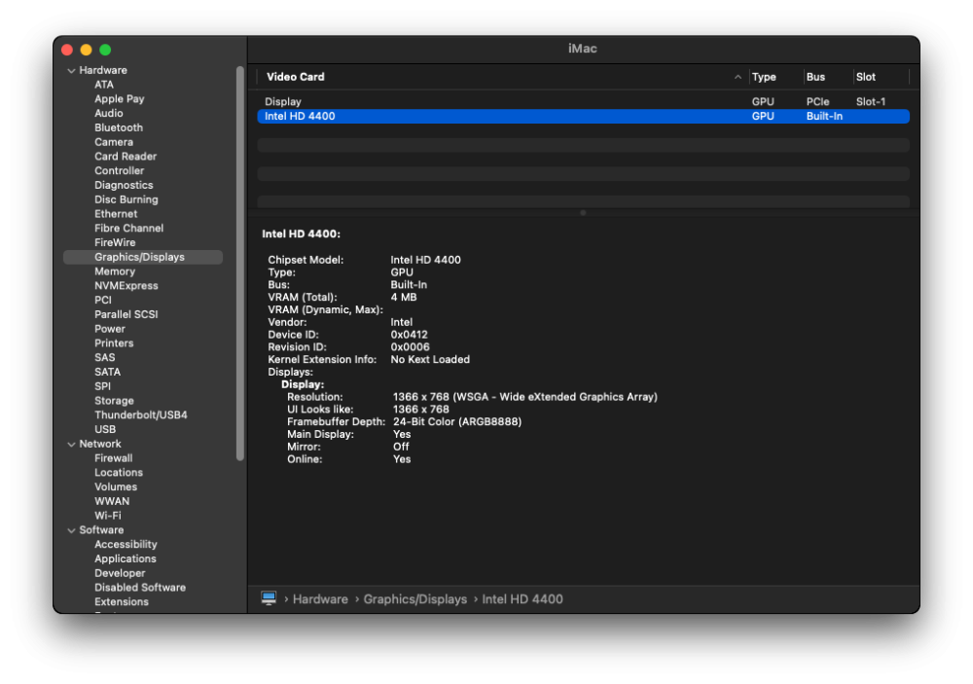Select Graphics/Displays in the sidebar
This screenshot has width=973, height=684.
click(x=143, y=257)
